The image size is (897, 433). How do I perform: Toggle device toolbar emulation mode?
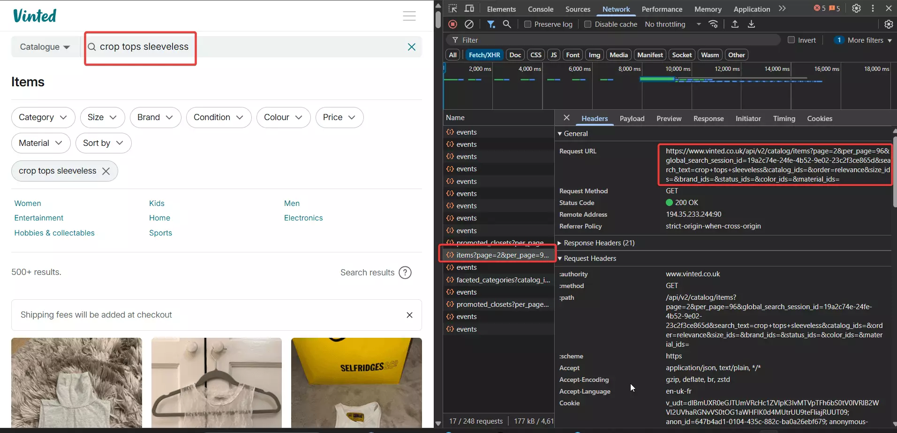click(469, 8)
